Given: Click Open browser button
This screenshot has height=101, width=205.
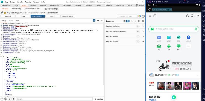Looking at the screenshot, I should pyautogui.click(x=68, y=16).
